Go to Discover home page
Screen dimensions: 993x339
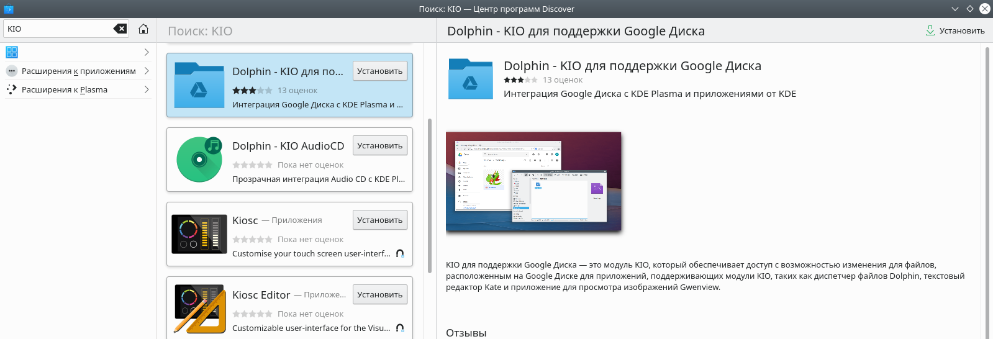tap(143, 29)
